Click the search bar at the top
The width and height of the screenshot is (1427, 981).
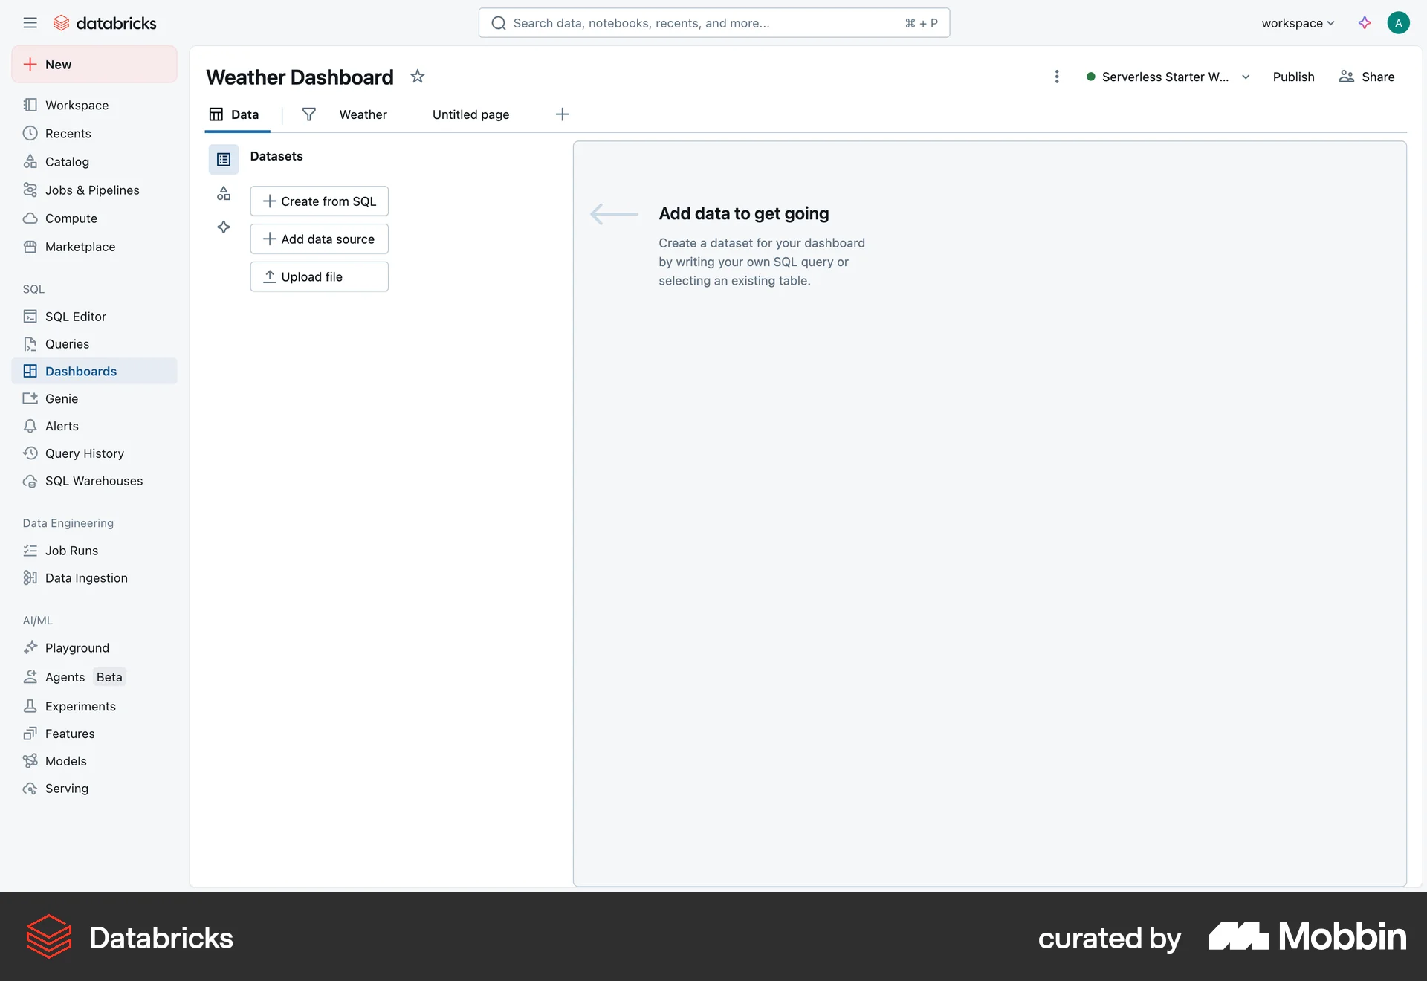point(713,22)
